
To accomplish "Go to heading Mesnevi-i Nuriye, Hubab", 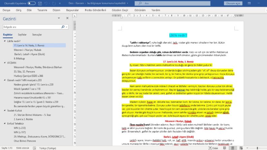I will [x=27, y=50].
